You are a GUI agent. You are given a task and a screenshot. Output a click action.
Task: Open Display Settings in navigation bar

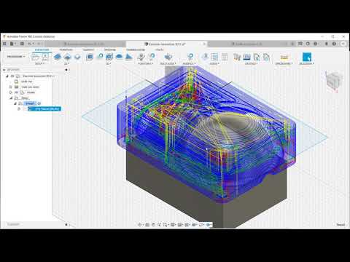tap(173, 225)
